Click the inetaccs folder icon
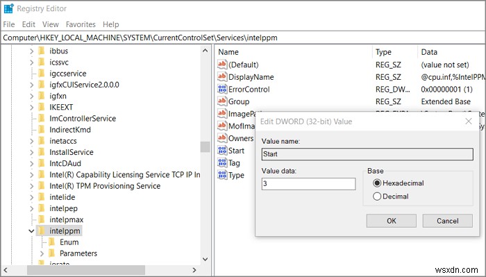Viewport: 486px width, 277px height. point(42,141)
